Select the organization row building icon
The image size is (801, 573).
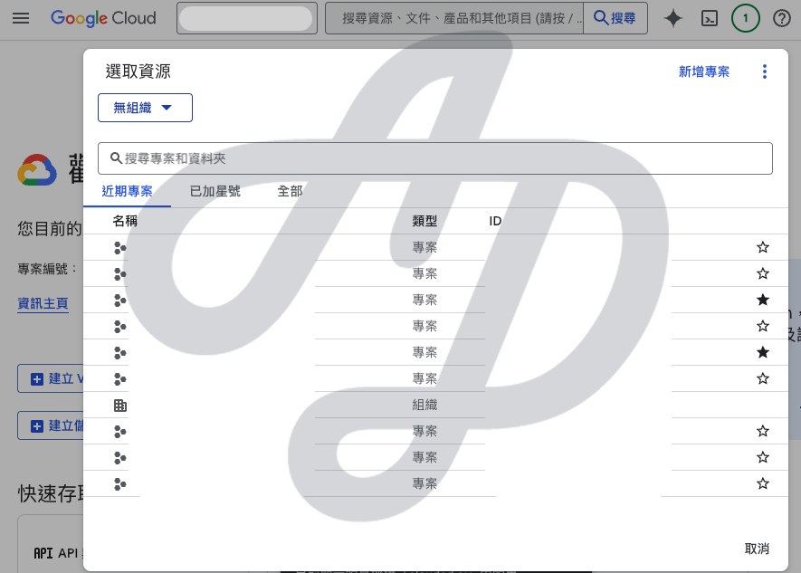coord(120,406)
